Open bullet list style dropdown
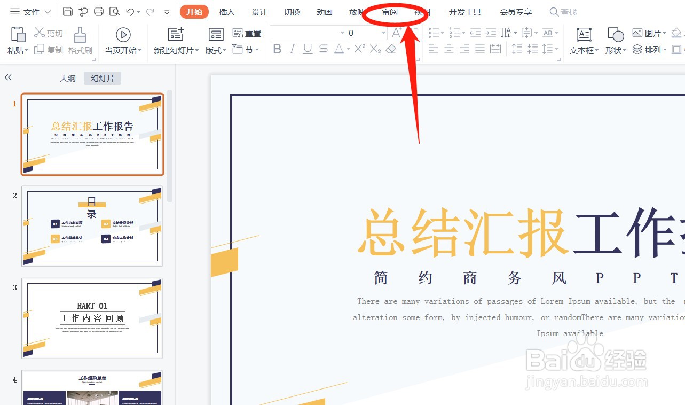This screenshot has height=405, width=685. coord(443,33)
